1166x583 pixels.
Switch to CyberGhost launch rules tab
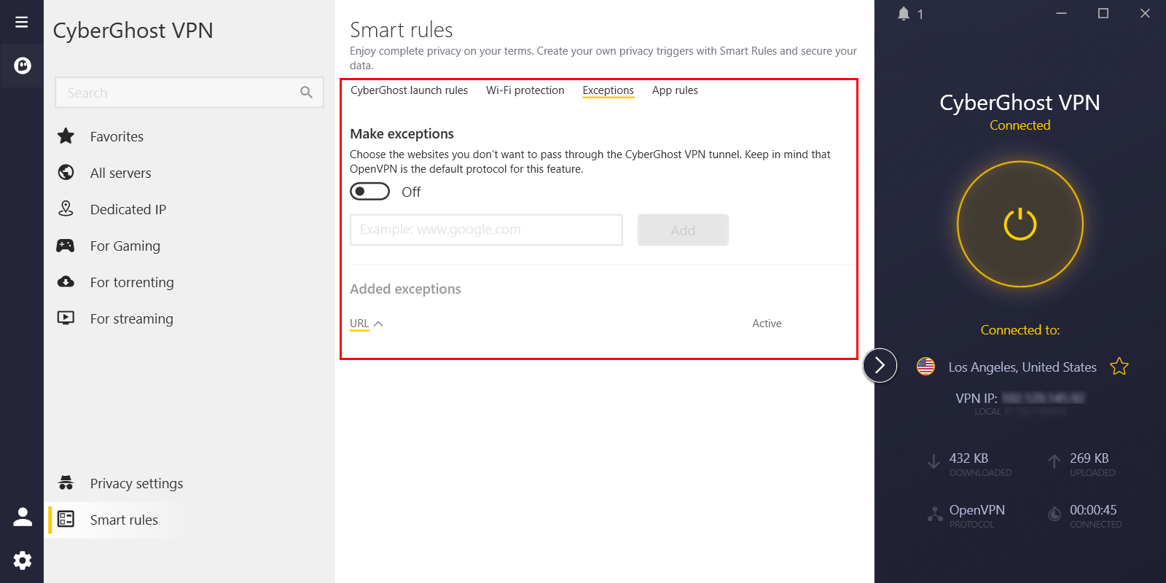(x=409, y=90)
